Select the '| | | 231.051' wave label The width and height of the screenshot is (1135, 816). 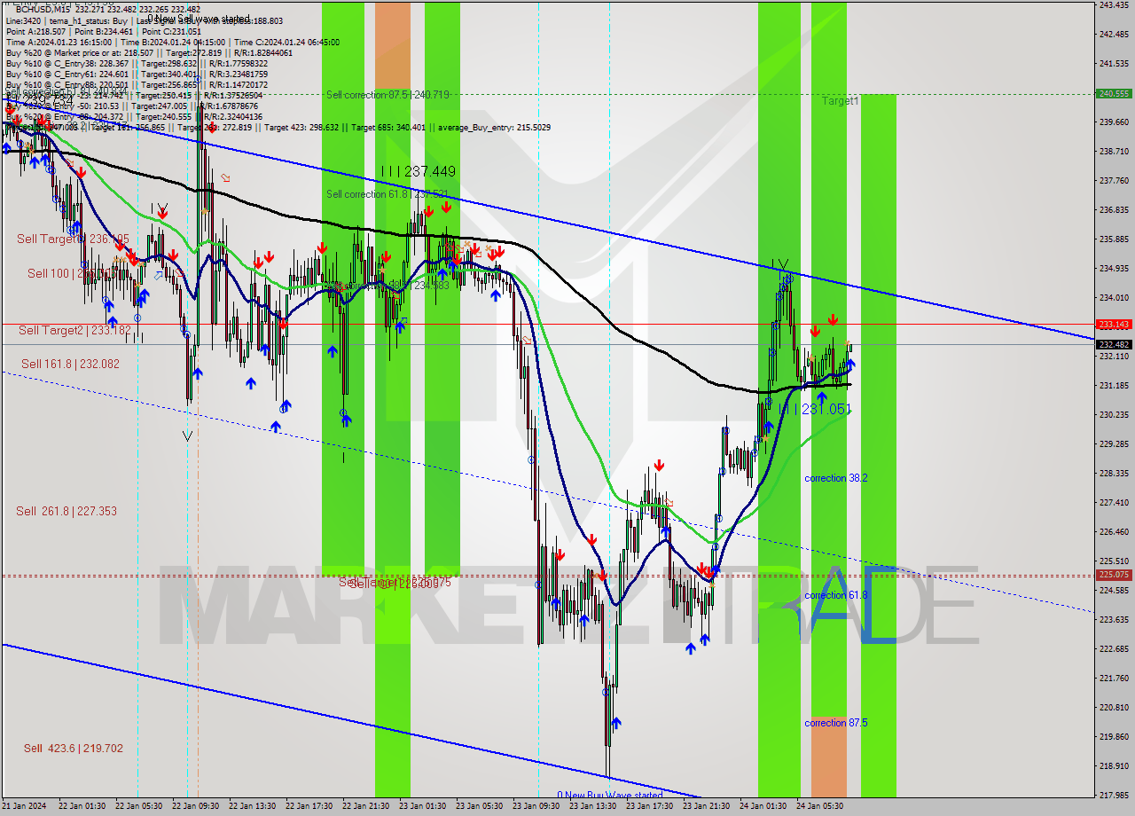point(816,409)
